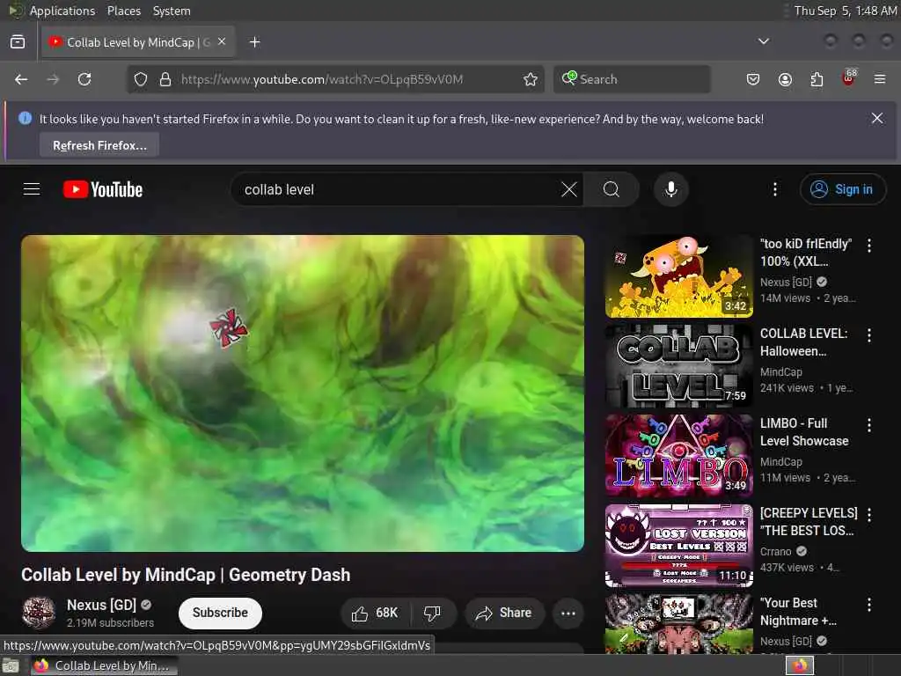Open menu for LIMBO Full Level Showcase
This screenshot has width=901, height=676.
(868, 425)
